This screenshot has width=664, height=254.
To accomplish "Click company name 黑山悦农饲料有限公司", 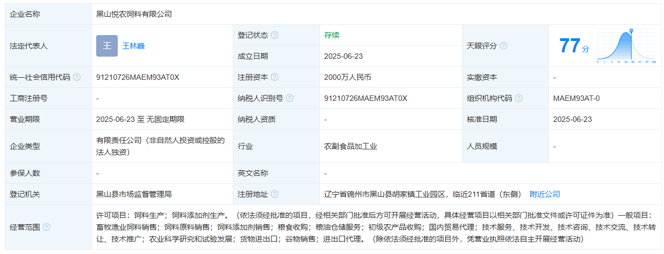I will [x=134, y=14].
